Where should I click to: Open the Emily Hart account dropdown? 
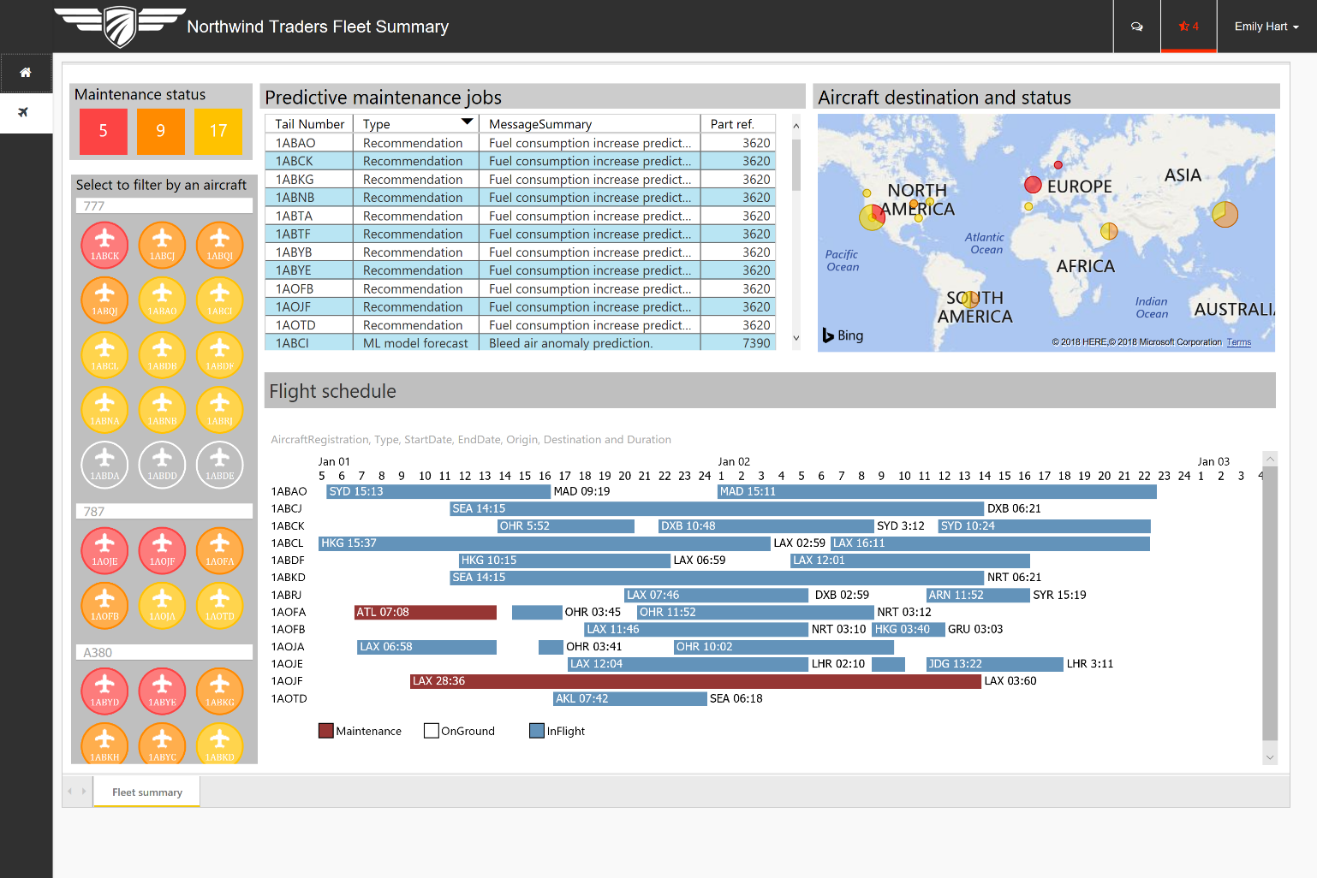click(1266, 26)
